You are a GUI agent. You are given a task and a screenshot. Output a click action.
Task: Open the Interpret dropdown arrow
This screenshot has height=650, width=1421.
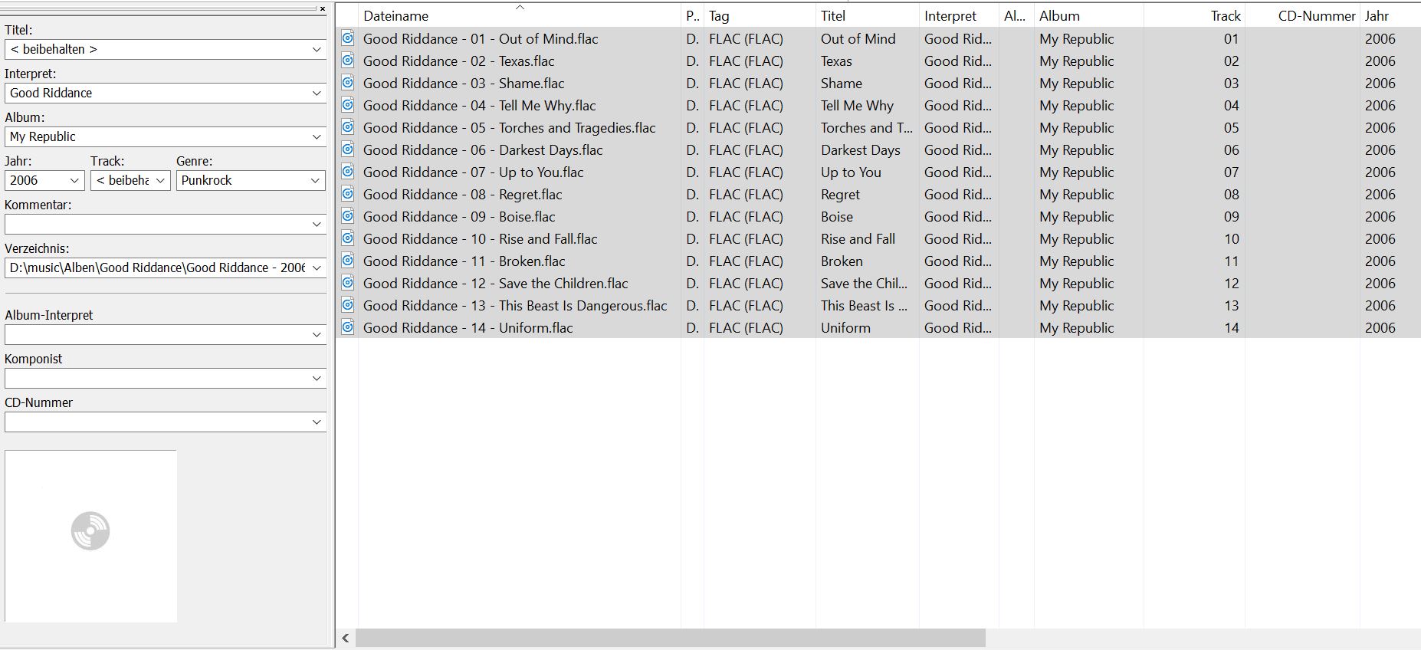(317, 93)
